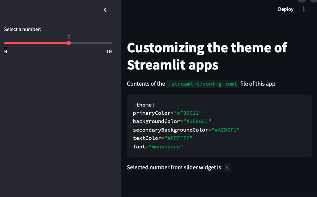This screenshot has height=197, width=317.
Task: Click the Deploy button
Action: (x=286, y=9)
